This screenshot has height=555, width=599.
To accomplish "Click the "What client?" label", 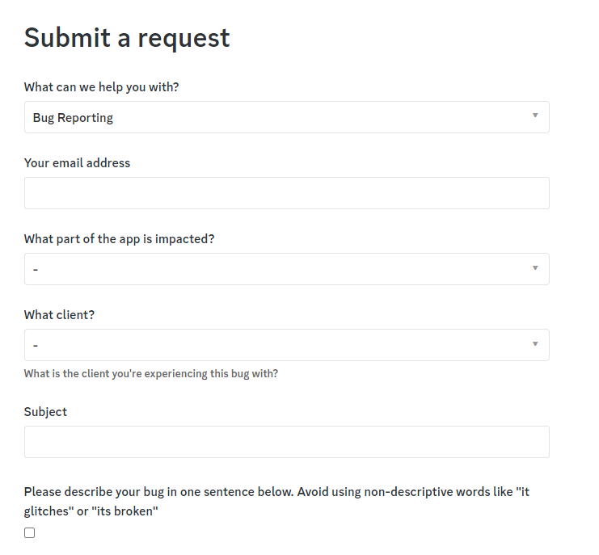I will coord(59,315).
